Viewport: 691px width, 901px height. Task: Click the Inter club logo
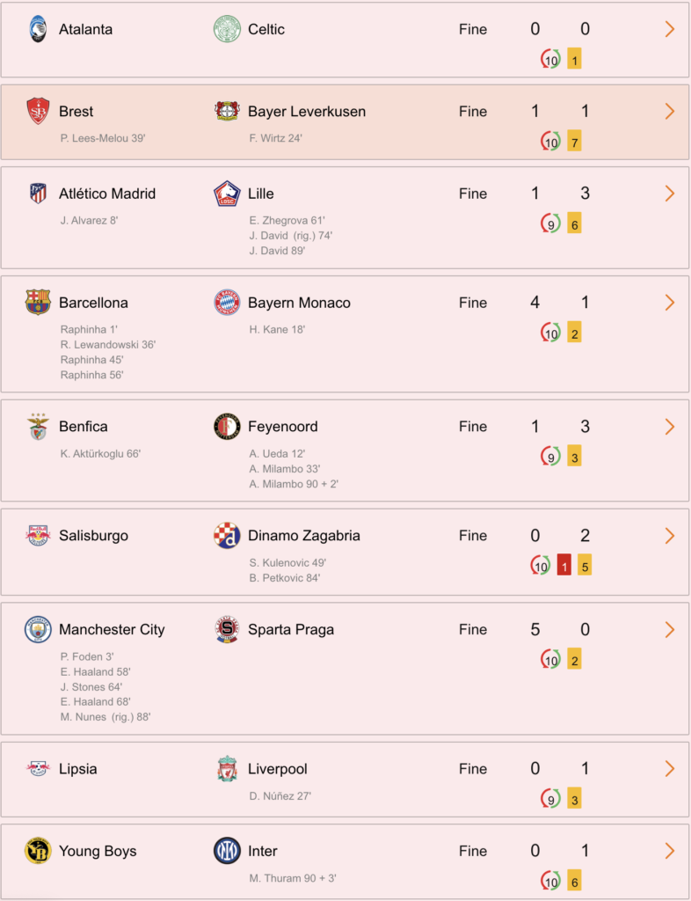click(227, 851)
